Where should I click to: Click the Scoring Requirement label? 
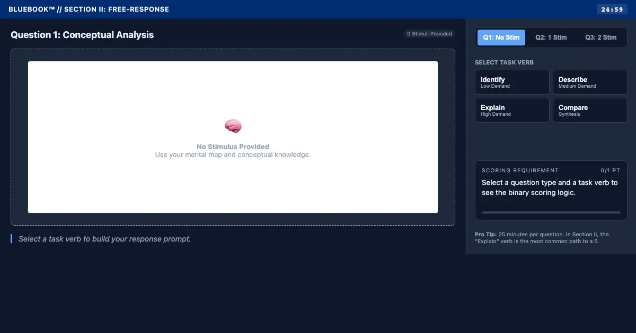[x=520, y=170]
